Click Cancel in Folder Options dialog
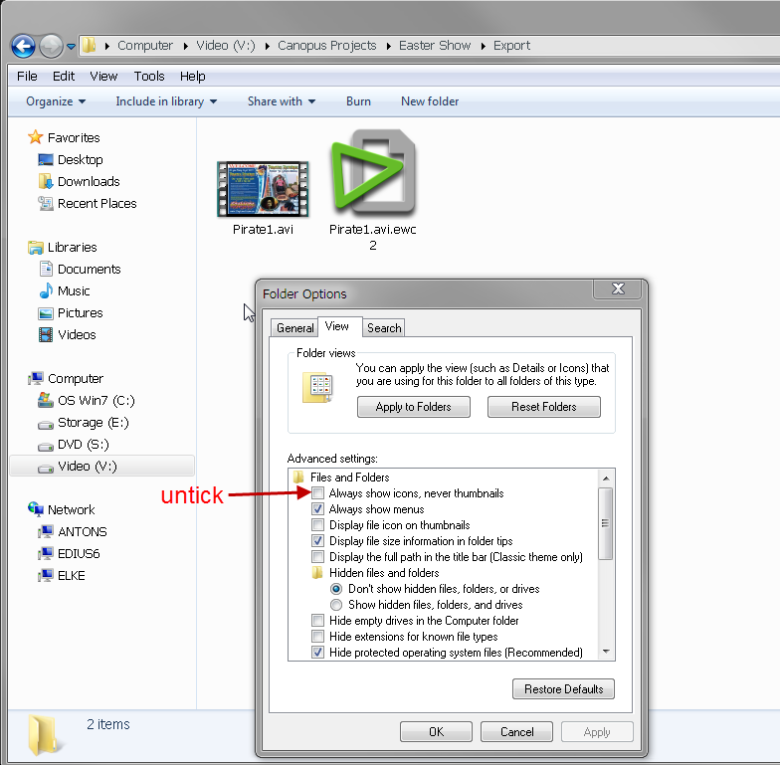780x765 pixels. (517, 732)
